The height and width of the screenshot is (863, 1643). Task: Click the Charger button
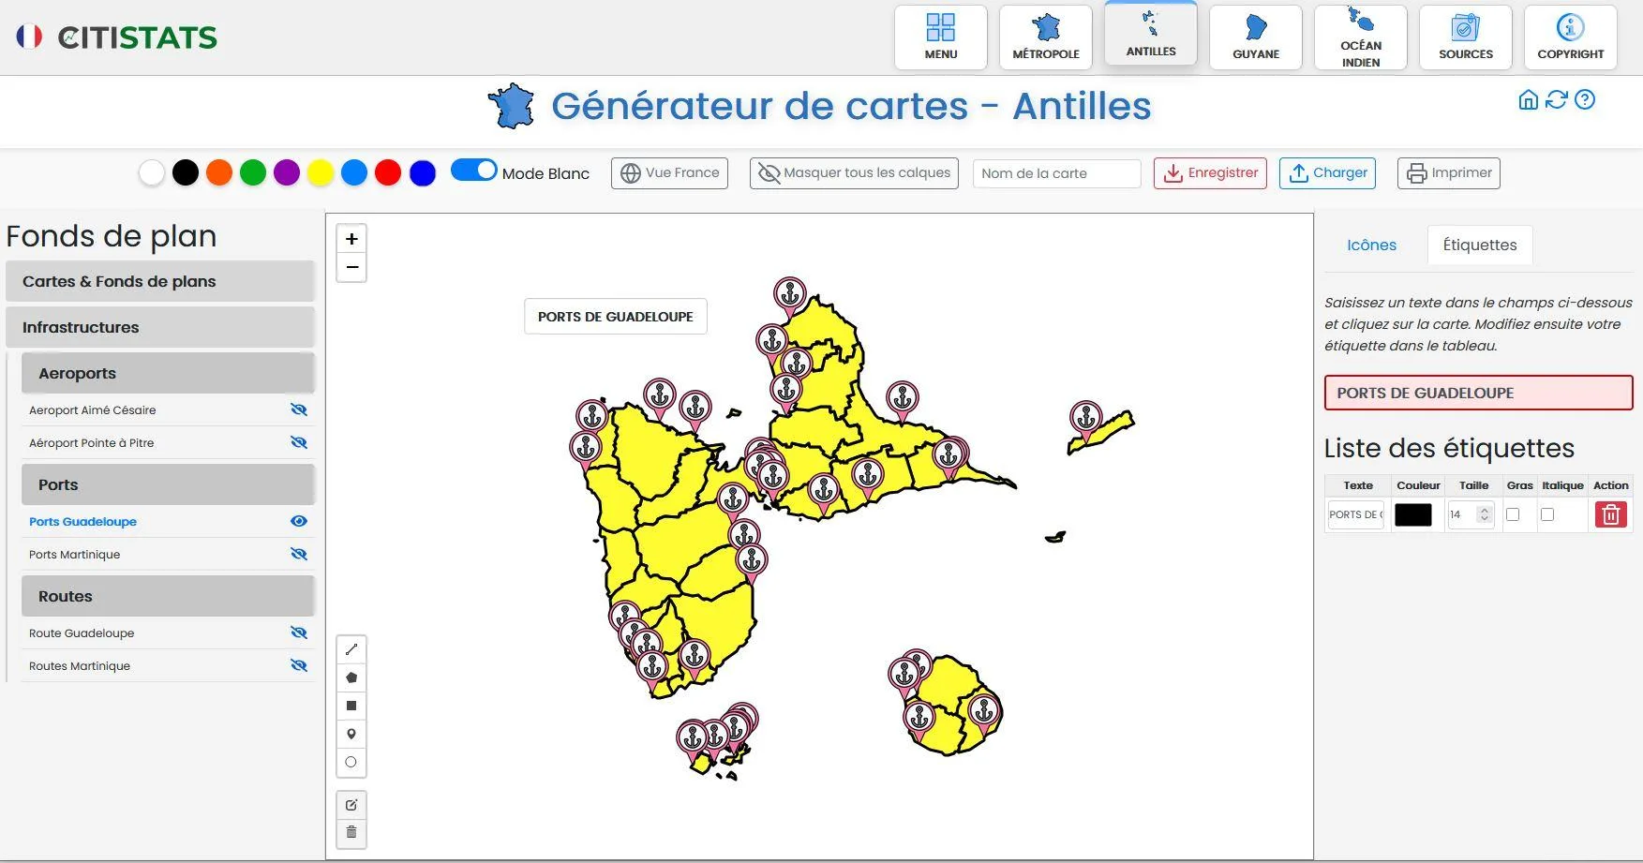pyautogui.click(x=1327, y=173)
